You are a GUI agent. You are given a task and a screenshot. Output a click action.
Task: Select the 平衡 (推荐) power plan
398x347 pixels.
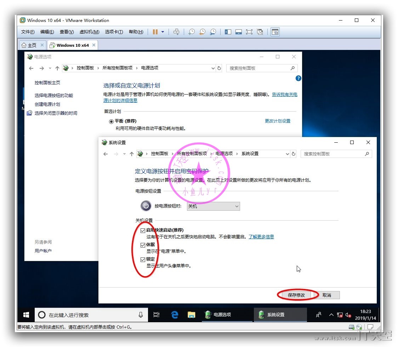tap(111, 121)
